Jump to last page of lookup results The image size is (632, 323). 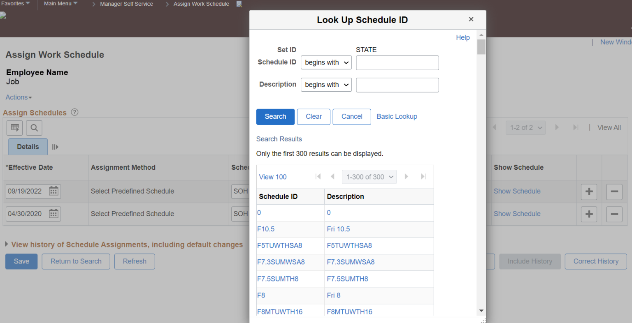pyautogui.click(x=423, y=177)
